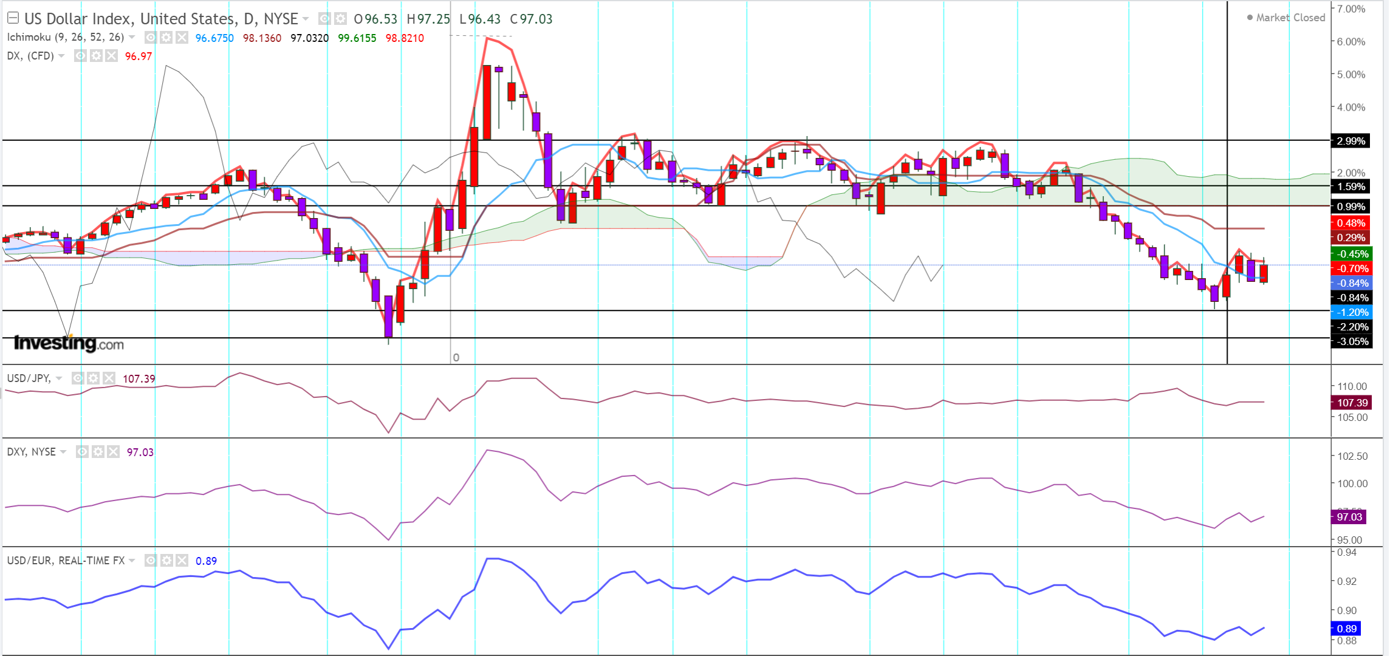This screenshot has height=656, width=1390.
Task: Click the Market Closed status indicator
Action: point(1286,18)
